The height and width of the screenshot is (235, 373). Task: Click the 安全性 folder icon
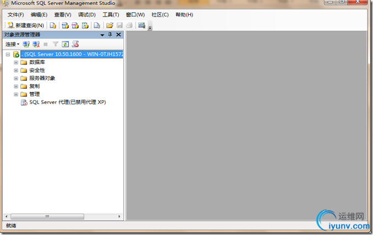[x=24, y=70]
